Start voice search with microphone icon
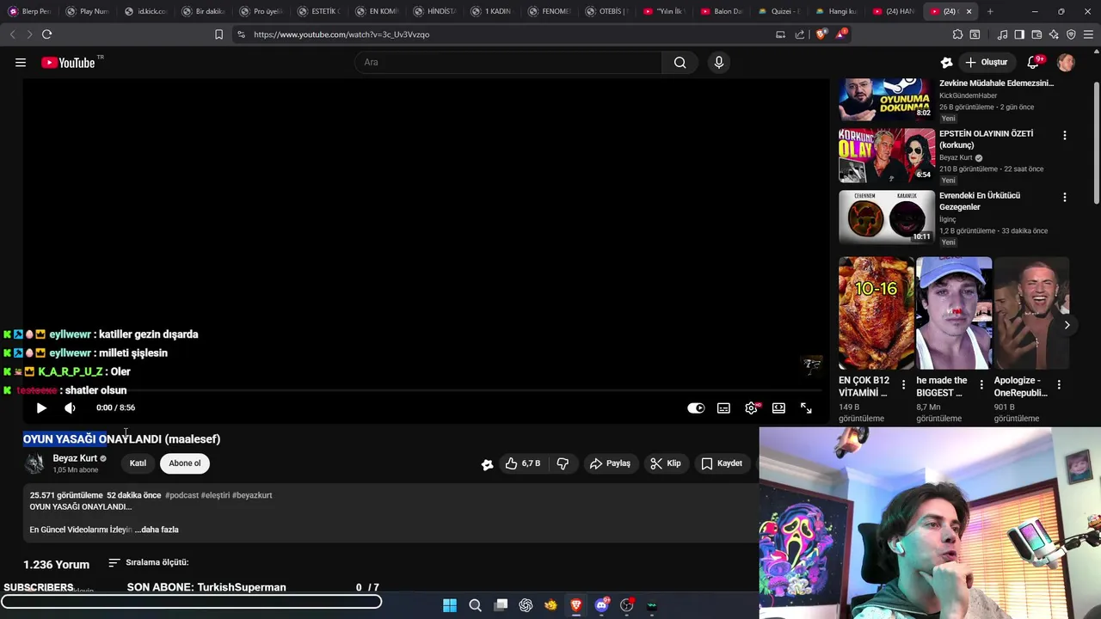Viewport: 1101px width, 619px height. [x=719, y=62]
